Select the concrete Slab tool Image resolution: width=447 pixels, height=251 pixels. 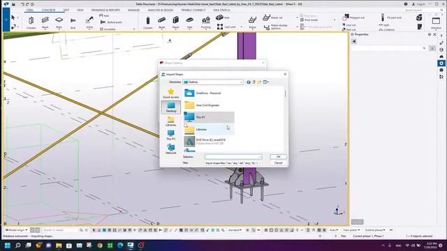click(x=189, y=22)
